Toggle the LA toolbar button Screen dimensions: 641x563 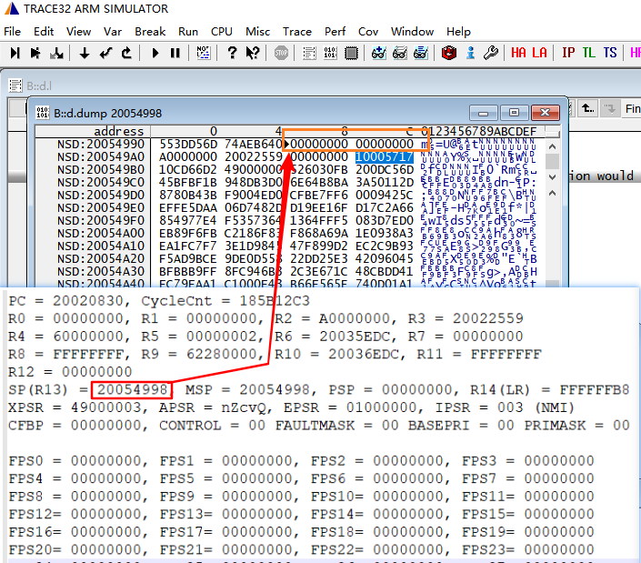coord(539,53)
